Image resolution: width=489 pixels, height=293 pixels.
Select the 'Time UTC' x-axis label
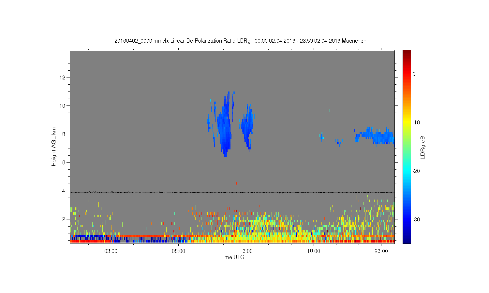(232, 257)
